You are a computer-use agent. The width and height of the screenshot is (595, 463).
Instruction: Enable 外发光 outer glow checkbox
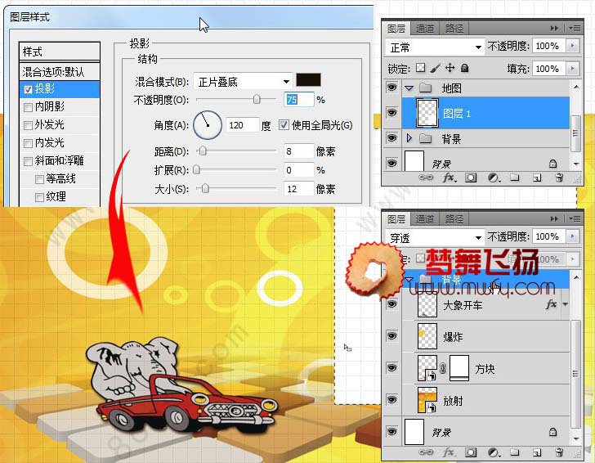point(28,125)
